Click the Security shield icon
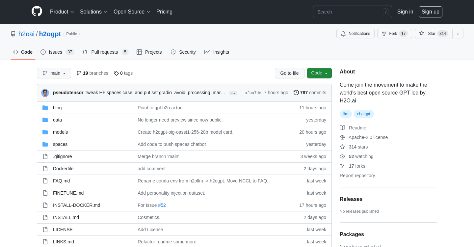Image resolution: width=474 pixels, height=247 pixels. click(173, 52)
